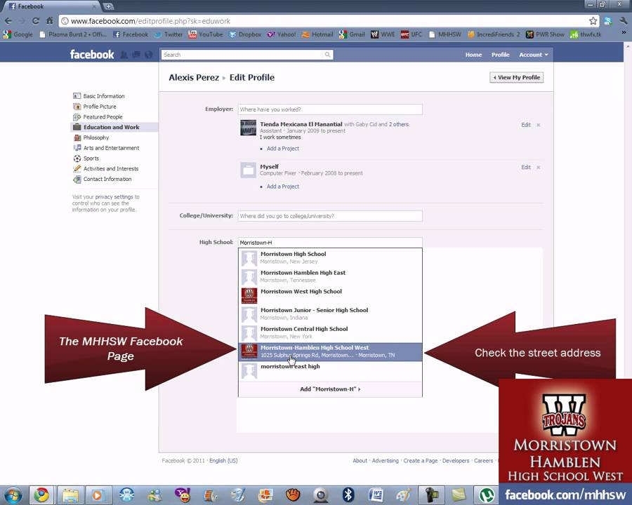Open Windows Explorer folder in taskbar
Viewport: 632px width, 505px height.
70,495
